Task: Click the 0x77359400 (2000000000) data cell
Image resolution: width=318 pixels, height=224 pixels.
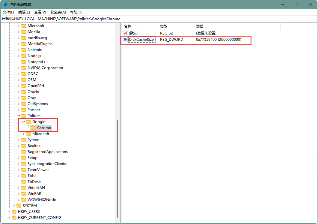Action: (x=218, y=40)
